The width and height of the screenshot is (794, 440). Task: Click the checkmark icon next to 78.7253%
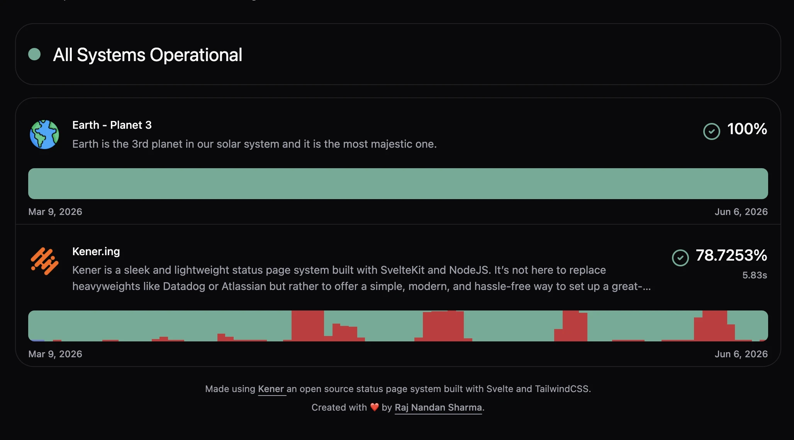click(680, 258)
